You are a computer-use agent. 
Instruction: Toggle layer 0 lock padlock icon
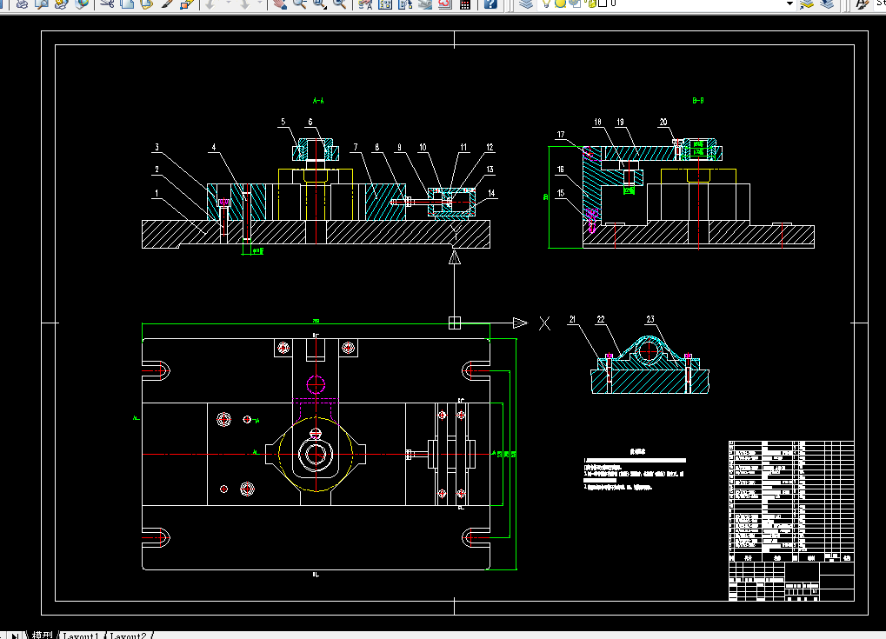pos(591,3)
